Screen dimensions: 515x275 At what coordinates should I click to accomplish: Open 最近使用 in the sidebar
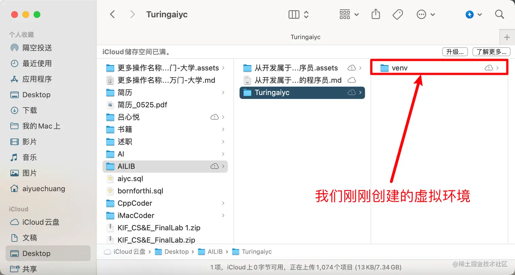click(48, 63)
